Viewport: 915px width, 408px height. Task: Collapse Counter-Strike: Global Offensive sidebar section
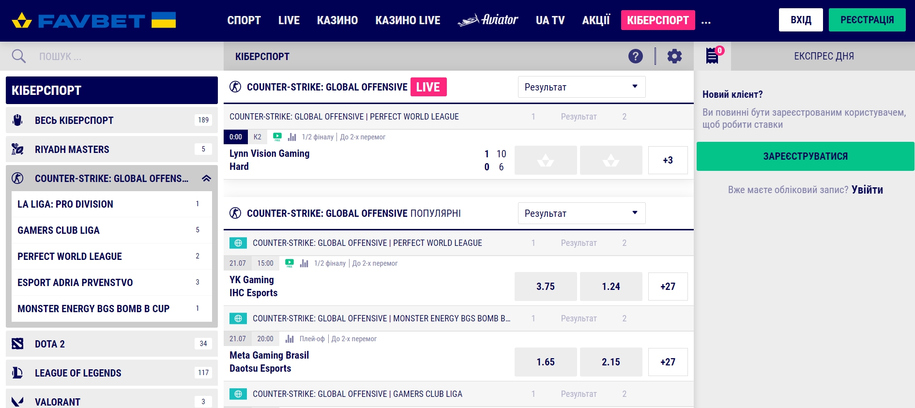[206, 179]
